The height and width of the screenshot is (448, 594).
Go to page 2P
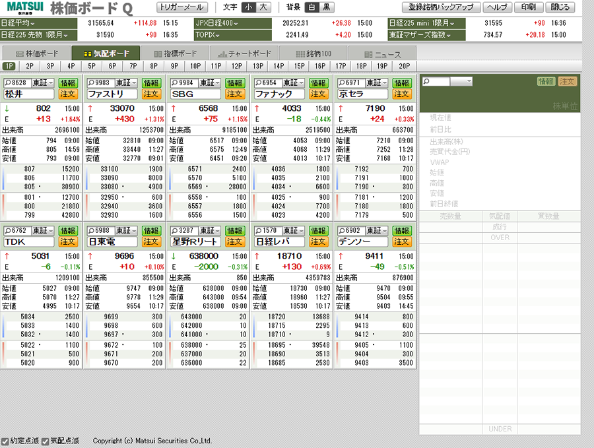click(x=30, y=66)
